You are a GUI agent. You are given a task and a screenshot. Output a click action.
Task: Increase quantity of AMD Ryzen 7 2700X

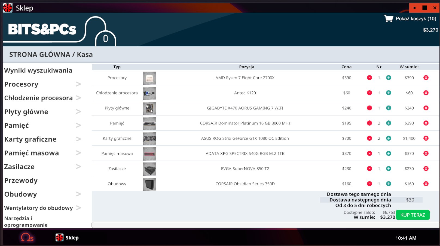[x=389, y=78]
